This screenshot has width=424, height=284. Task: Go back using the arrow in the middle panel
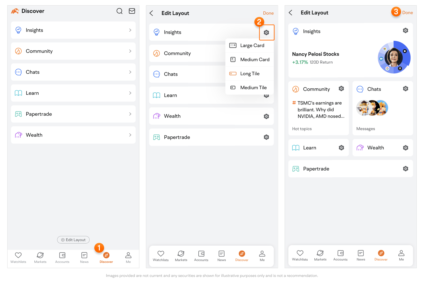coord(151,13)
